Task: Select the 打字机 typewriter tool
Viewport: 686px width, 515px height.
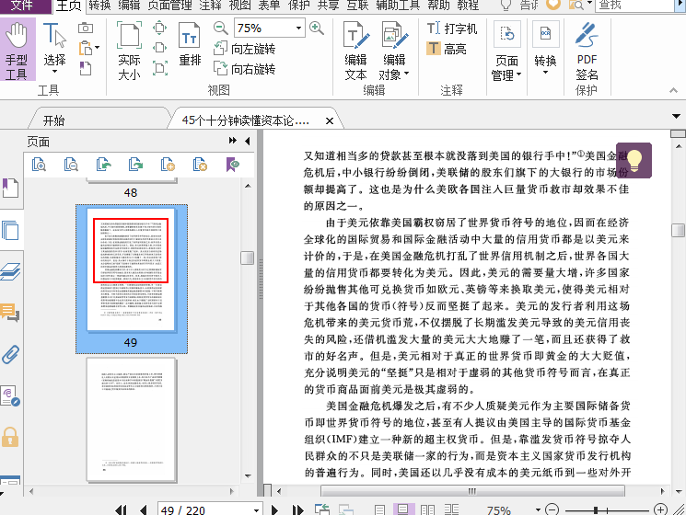Action: pos(452,29)
